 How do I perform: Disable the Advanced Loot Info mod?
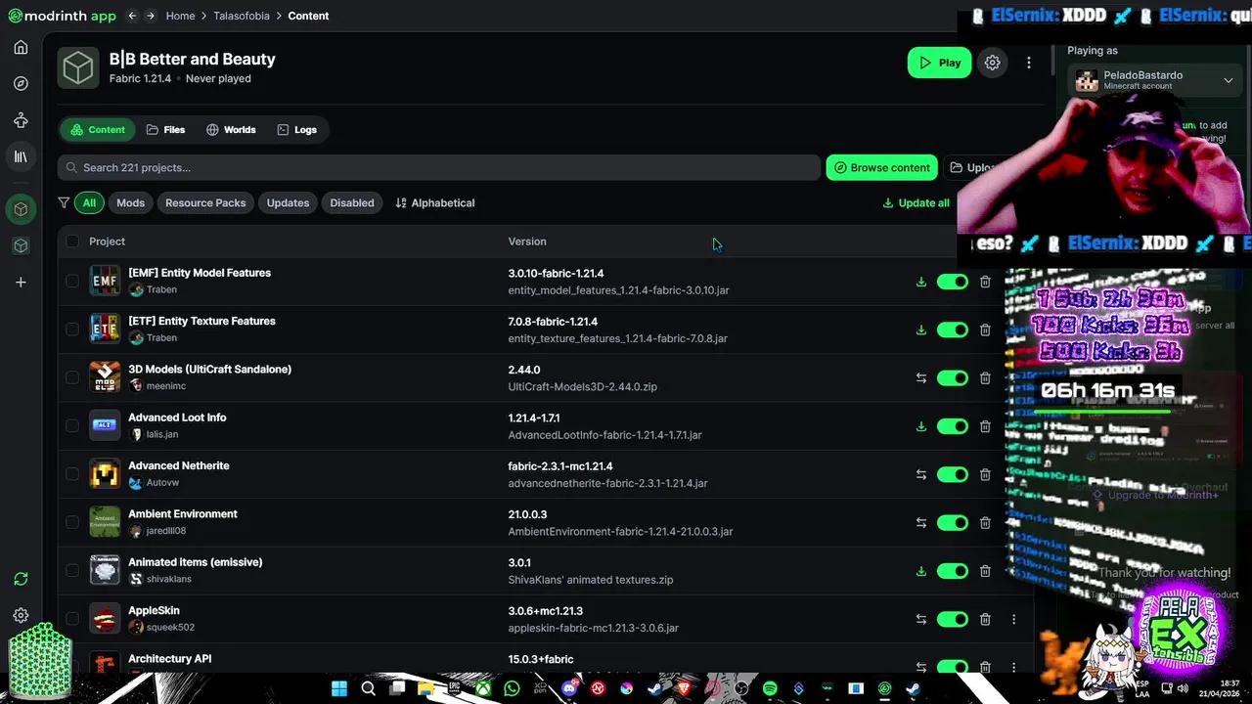pyautogui.click(x=952, y=426)
